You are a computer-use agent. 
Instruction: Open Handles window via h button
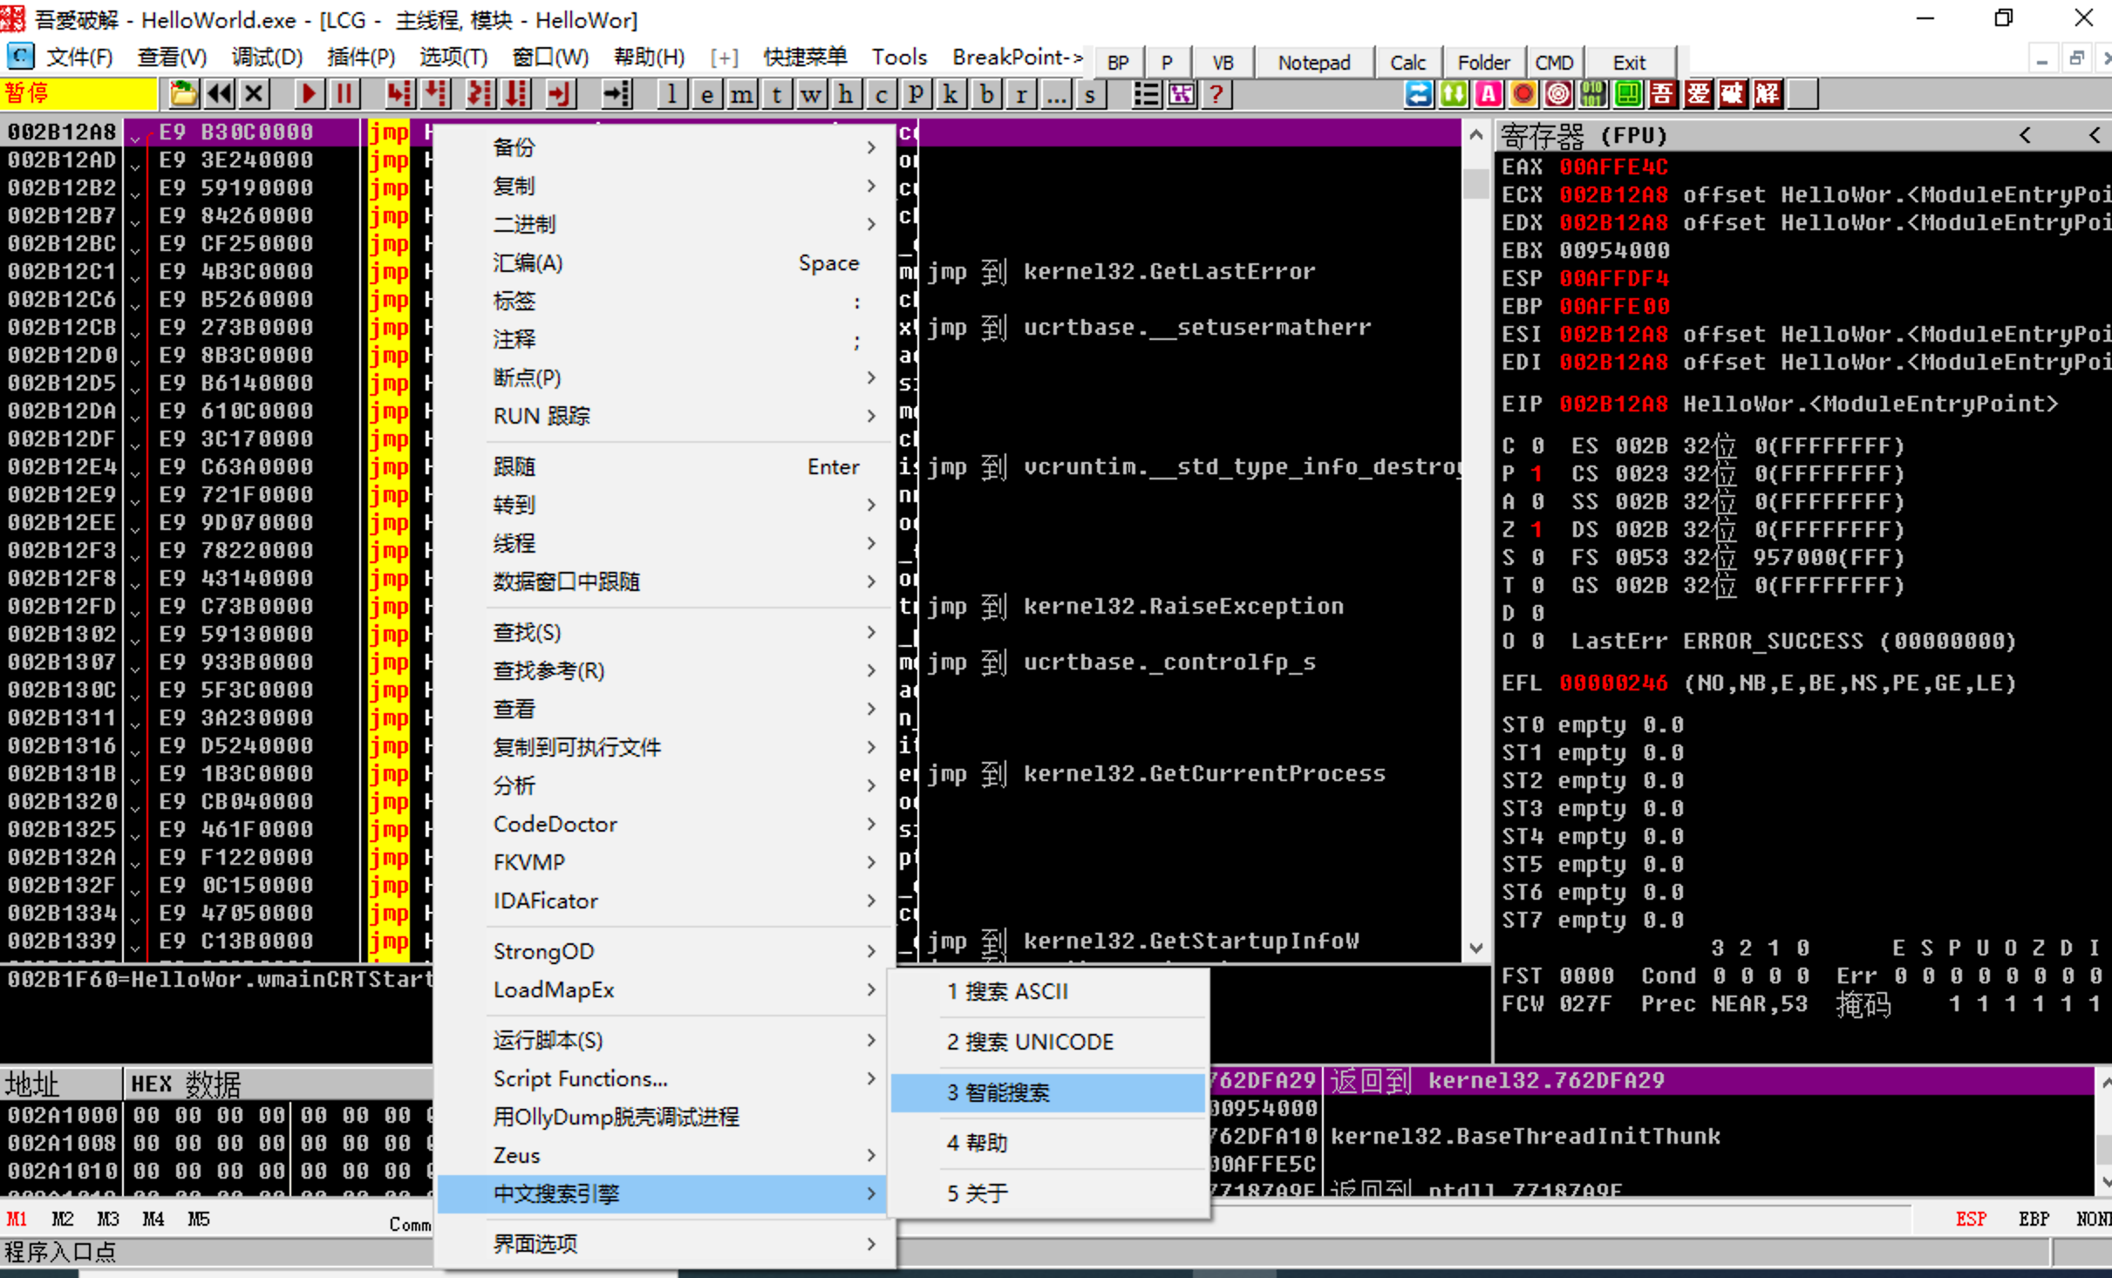(846, 94)
